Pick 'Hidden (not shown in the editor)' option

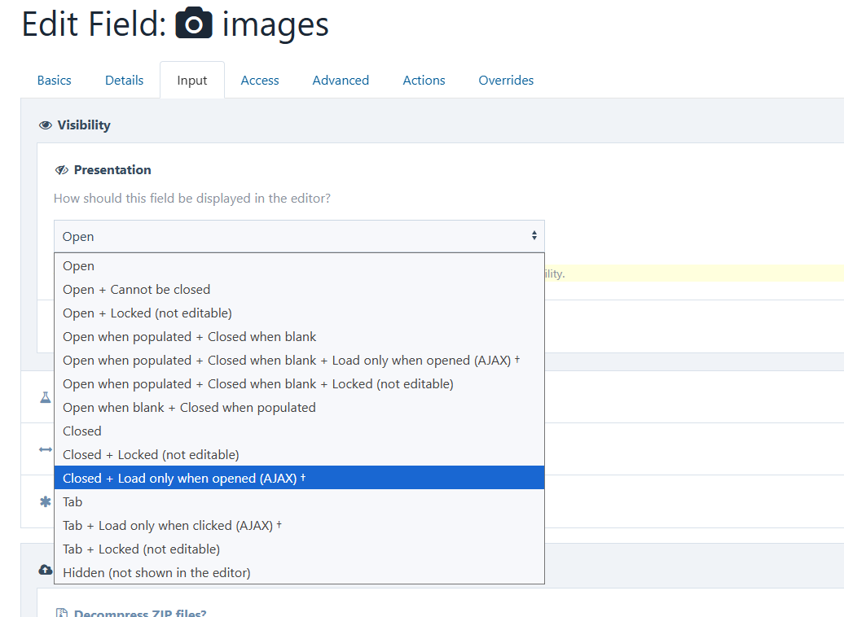[156, 573]
